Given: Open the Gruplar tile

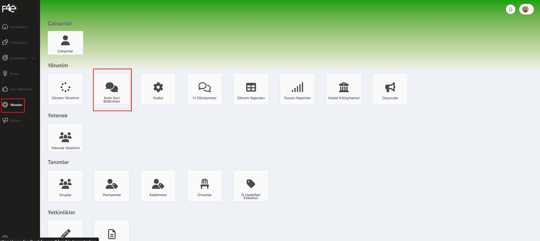Looking at the screenshot, I should pyautogui.click(x=65, y=186).
